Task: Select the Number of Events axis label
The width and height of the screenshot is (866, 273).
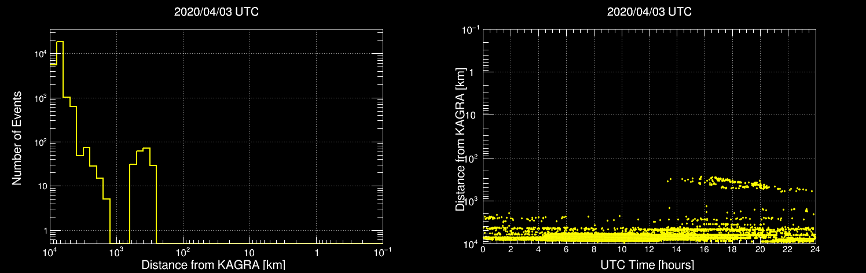Action: point(17,138)
